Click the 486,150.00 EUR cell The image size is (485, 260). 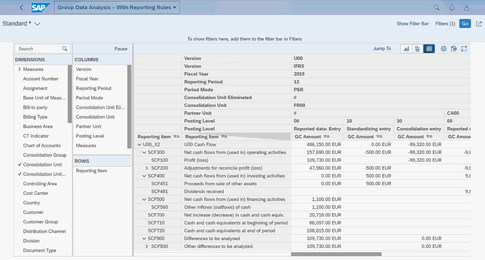click(x=323, y=144)
